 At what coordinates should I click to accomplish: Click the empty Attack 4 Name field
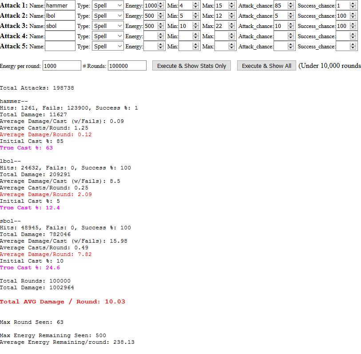click(60, 36)
